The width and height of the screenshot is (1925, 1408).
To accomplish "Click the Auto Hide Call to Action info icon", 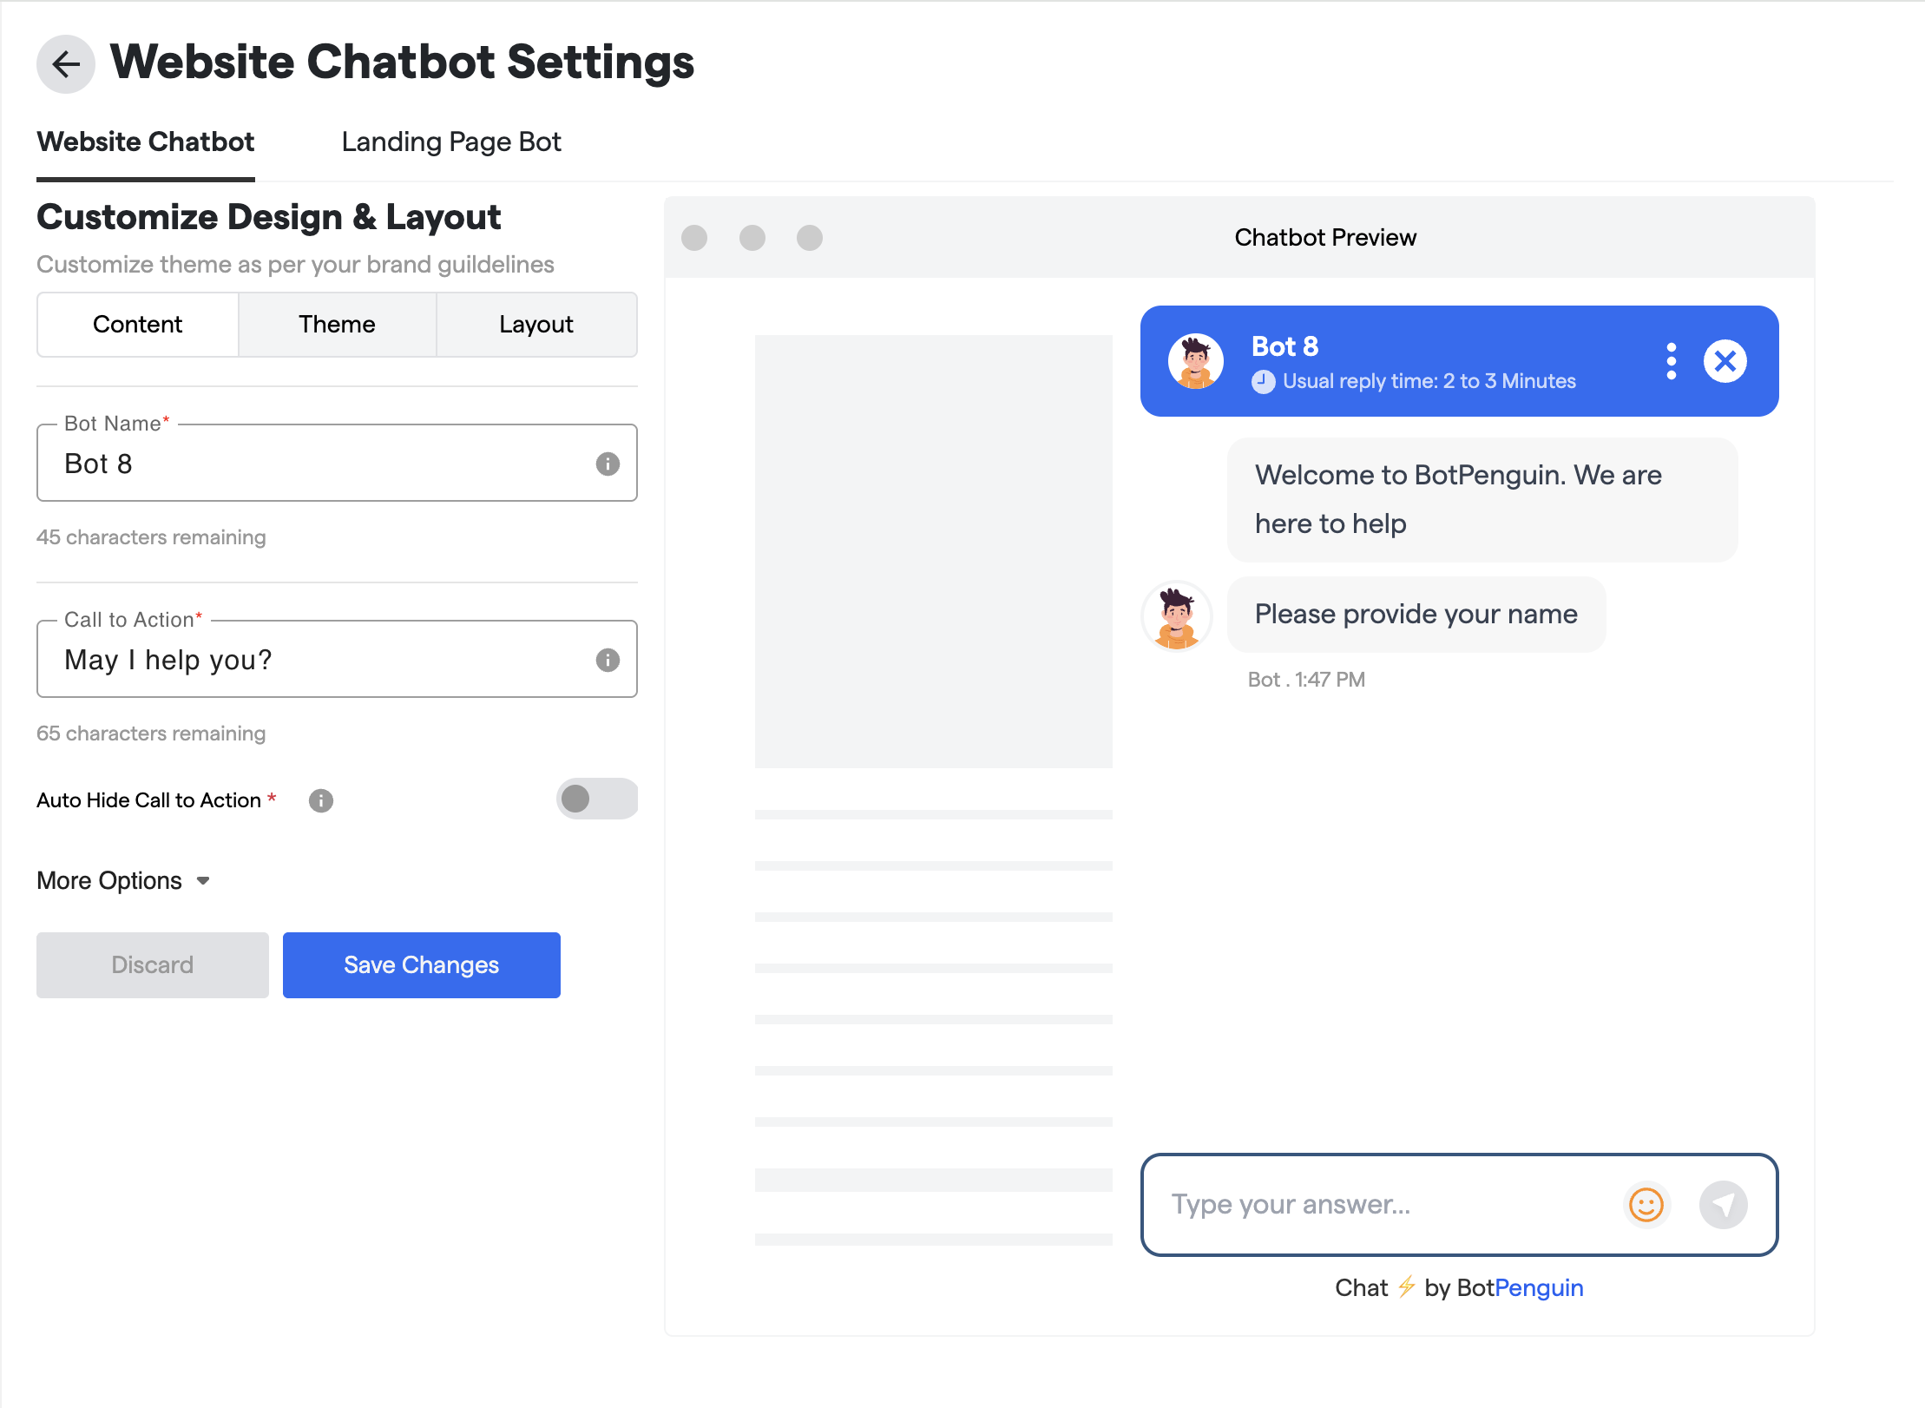I will pos(321,800).
